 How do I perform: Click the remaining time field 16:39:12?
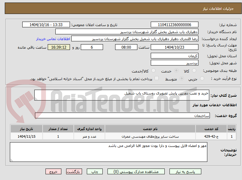[59, 47]
